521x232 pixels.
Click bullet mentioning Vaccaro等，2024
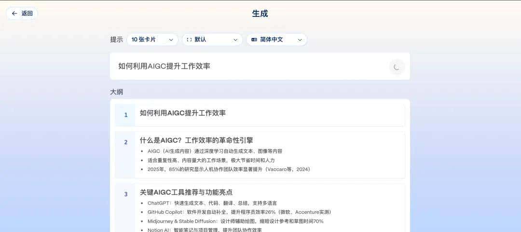click(x=229, y=169)
